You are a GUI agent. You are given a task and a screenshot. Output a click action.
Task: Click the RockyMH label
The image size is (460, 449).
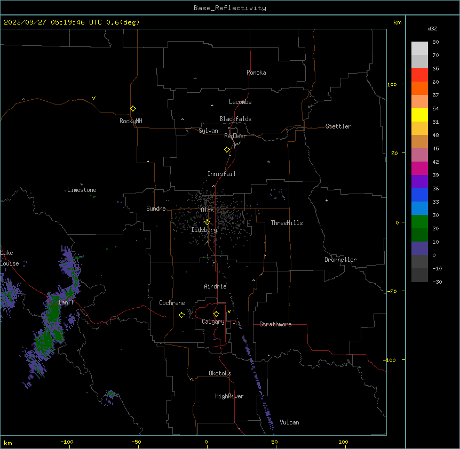(131, 121)
